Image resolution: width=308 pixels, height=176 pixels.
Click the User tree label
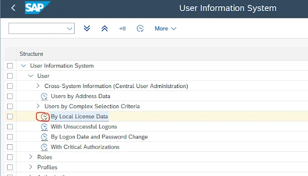tap(43, 76)
